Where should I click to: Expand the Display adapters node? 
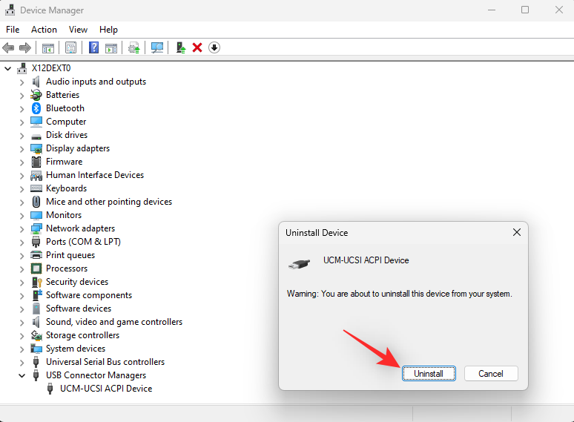coord(22,148)
